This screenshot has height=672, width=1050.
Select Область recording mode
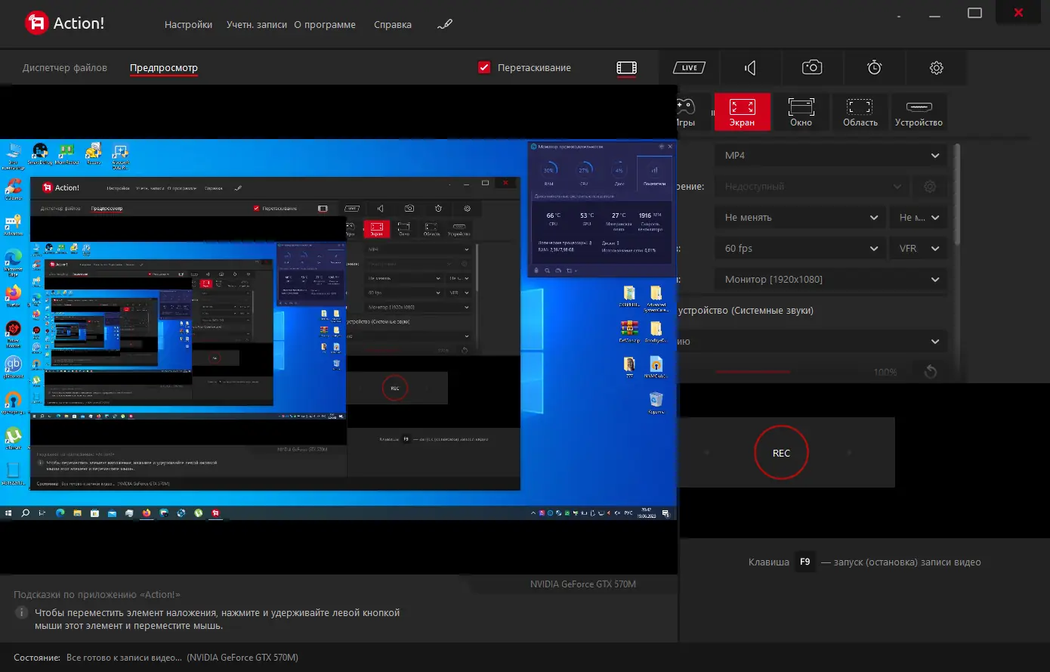click(860, 112)
